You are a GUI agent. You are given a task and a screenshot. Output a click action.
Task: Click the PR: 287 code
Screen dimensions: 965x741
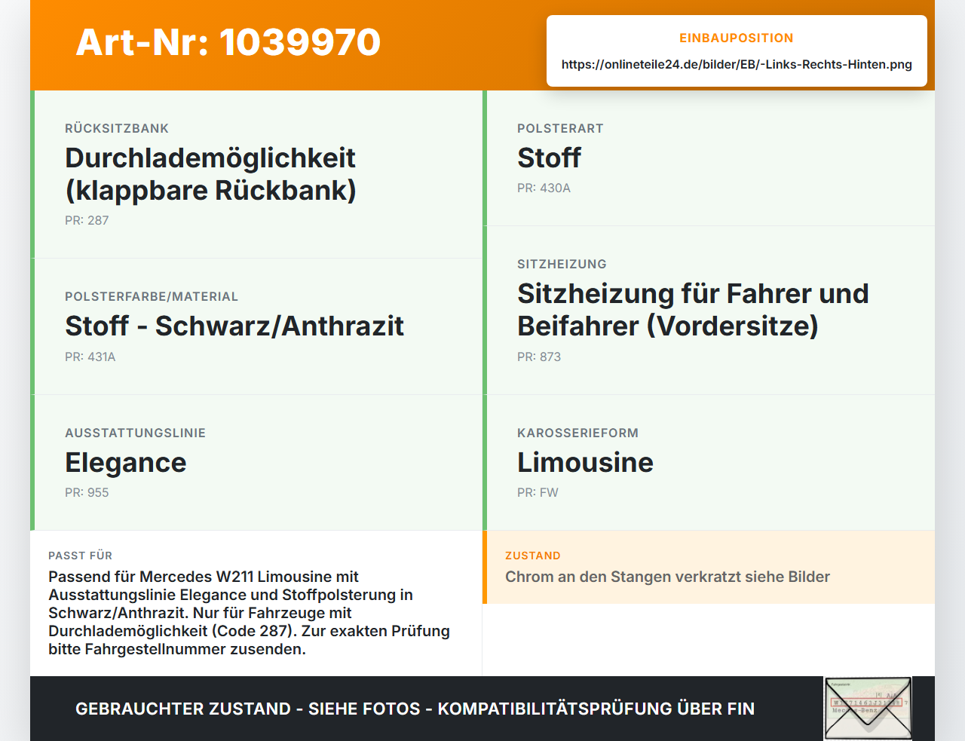(87, 220)
